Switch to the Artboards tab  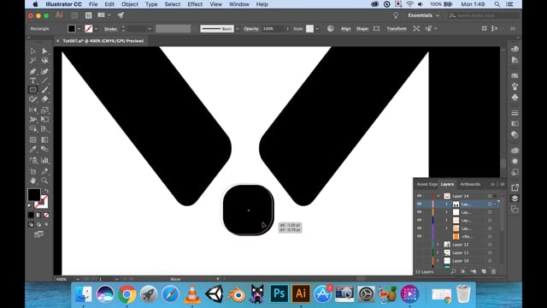[x=470, y=184]
